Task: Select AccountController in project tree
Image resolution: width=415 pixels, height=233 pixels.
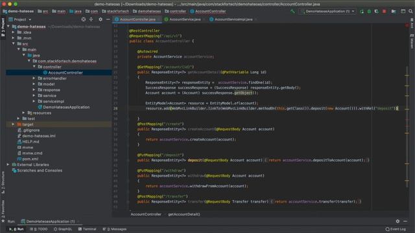Action: click(x=63, y=72)
